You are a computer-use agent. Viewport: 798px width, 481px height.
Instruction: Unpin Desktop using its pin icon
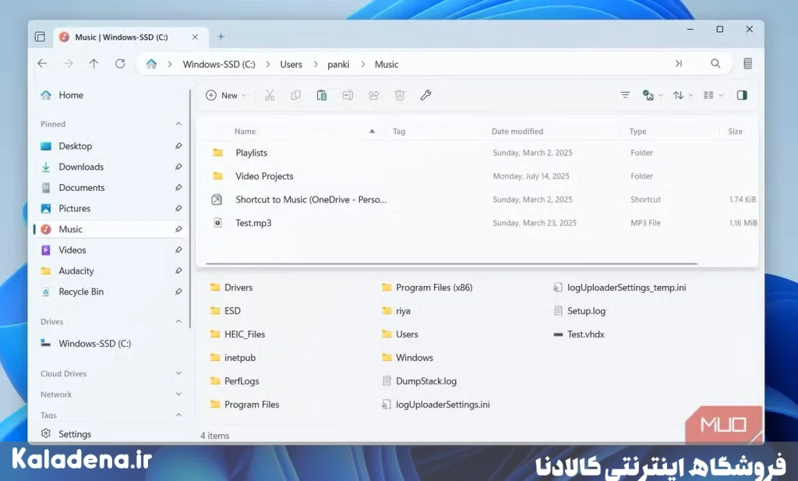tap(178, 146)
